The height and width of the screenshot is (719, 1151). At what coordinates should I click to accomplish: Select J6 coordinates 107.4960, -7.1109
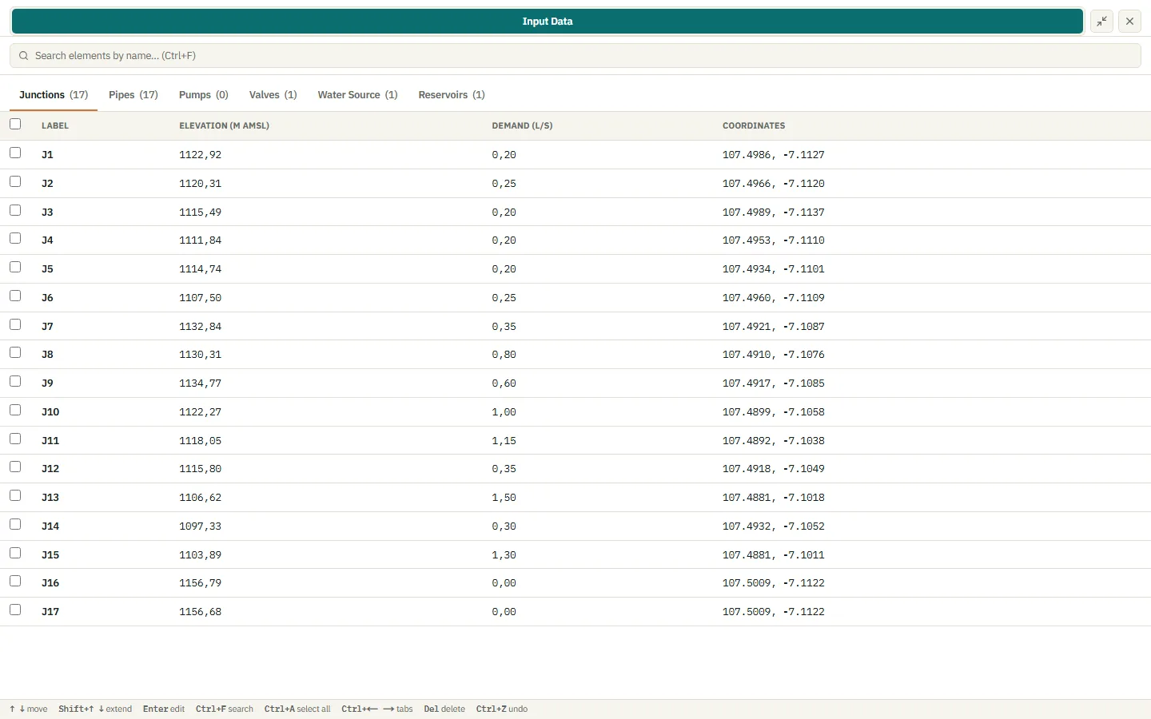pos(774,298)
